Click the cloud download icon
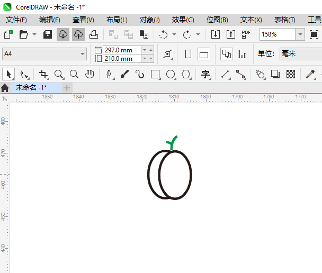The width and height of the screenshot is (322, 273). point(63,34)
